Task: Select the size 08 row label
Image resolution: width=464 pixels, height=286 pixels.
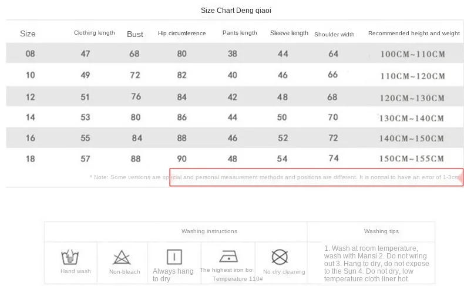Action: pyautogui.click(x=30, y=53)
